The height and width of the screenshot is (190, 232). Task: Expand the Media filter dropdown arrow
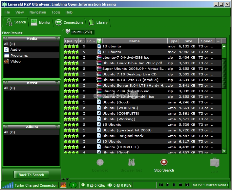click(x=57, y=39)
